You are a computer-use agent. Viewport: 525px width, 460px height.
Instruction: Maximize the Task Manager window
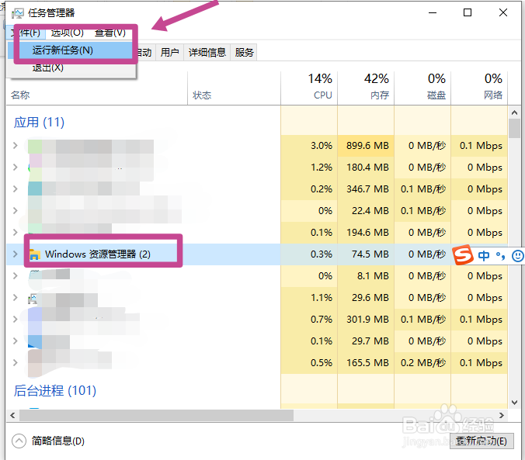(468, 12)
